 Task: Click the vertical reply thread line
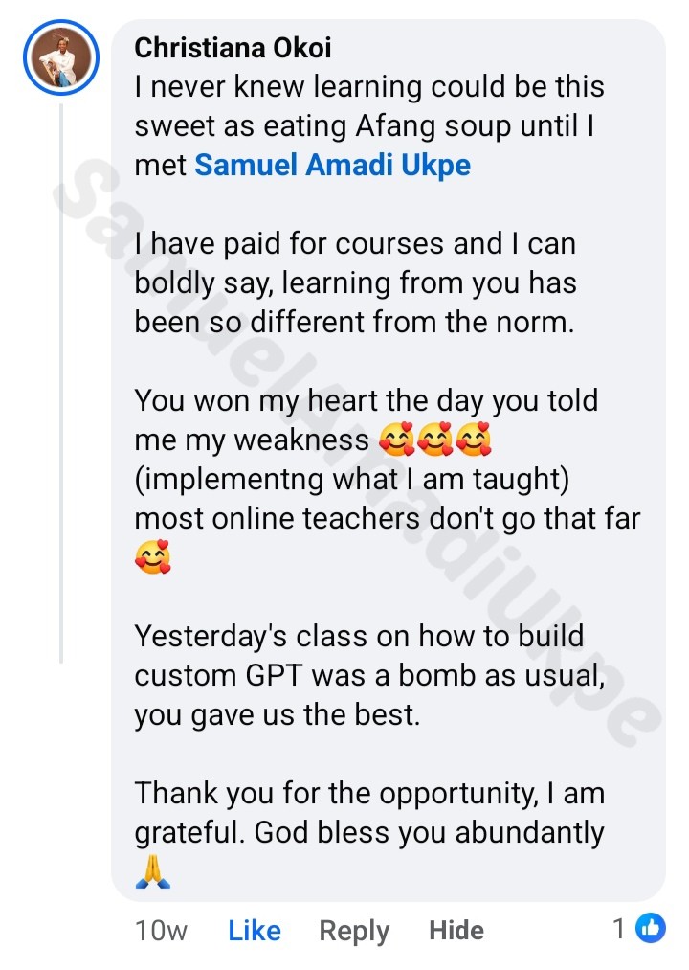pos(61,384)
